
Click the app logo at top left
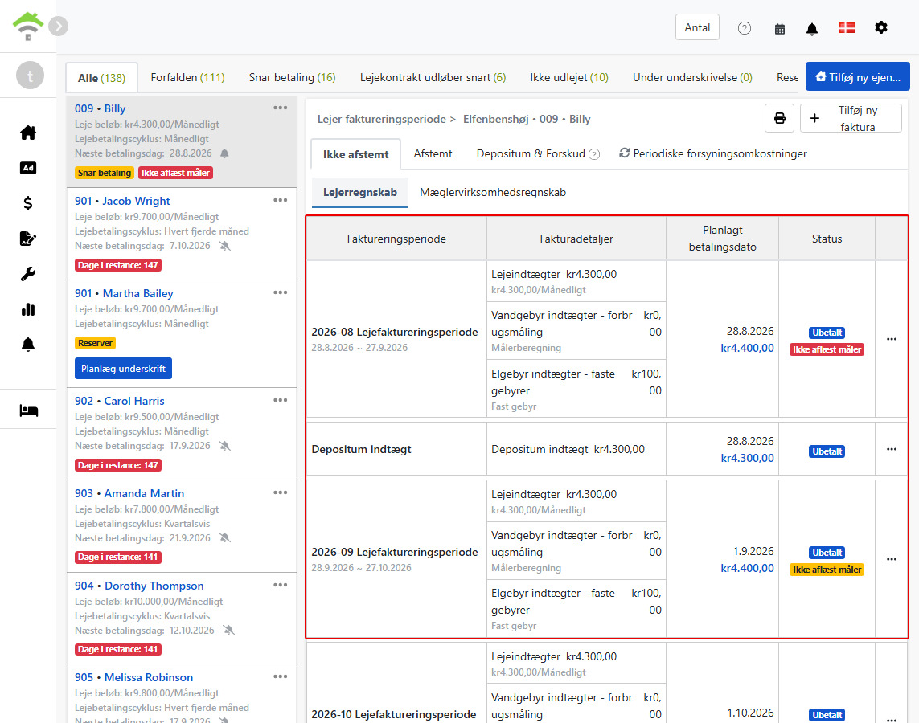click(x=28, y=27)
